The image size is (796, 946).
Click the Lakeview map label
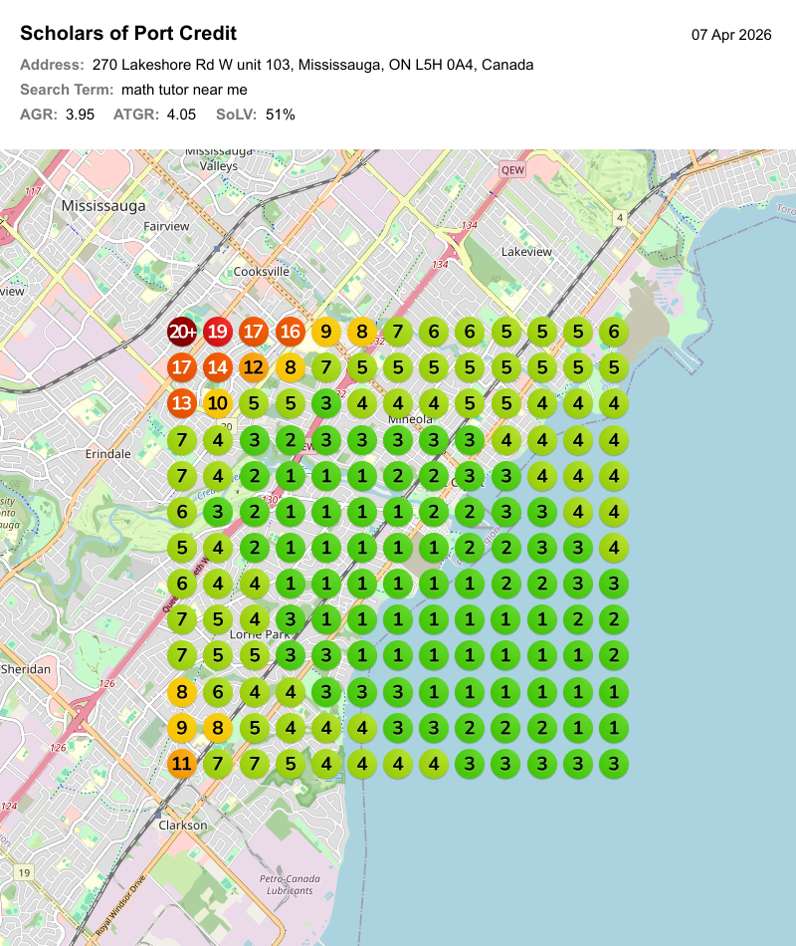click(x=526, y=252)
